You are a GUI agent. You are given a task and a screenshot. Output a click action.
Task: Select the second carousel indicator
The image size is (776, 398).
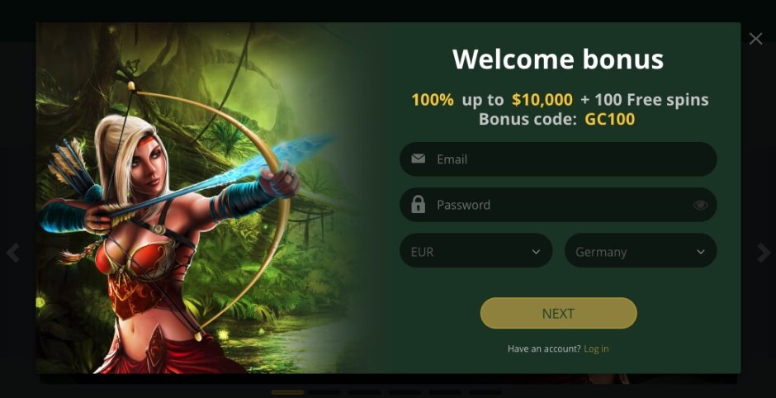(324, 392)
